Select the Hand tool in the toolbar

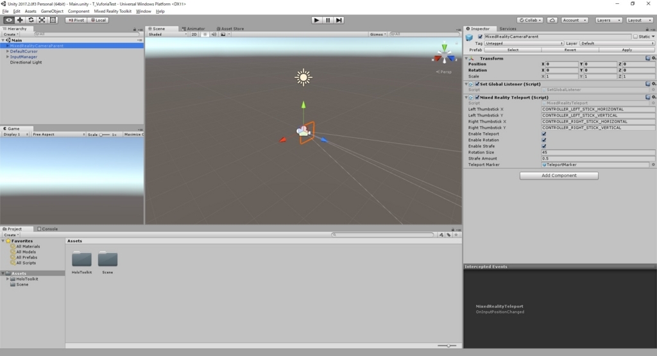tap(9, 20)
